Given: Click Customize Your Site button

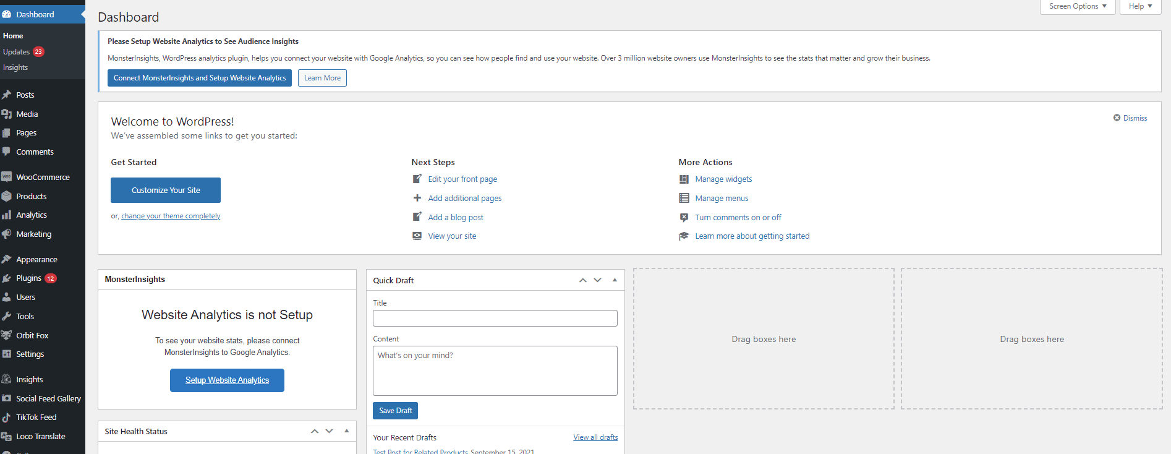Looking at the screenshot, I should (x=166, y=190).
